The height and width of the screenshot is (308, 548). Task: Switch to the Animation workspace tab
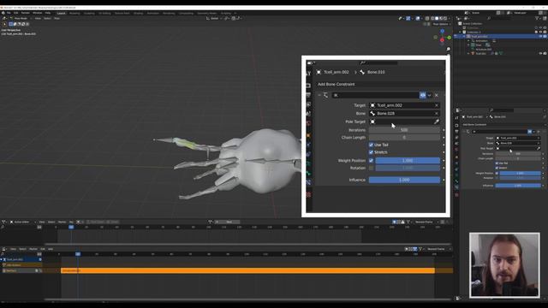click(152, 14)
